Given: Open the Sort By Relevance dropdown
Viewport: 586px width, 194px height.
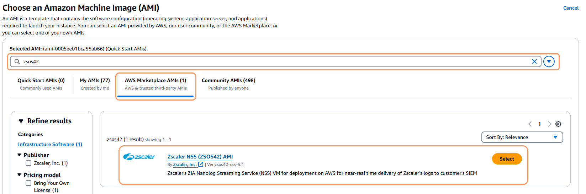Looking at the screenshot, I should click(522, 137).
